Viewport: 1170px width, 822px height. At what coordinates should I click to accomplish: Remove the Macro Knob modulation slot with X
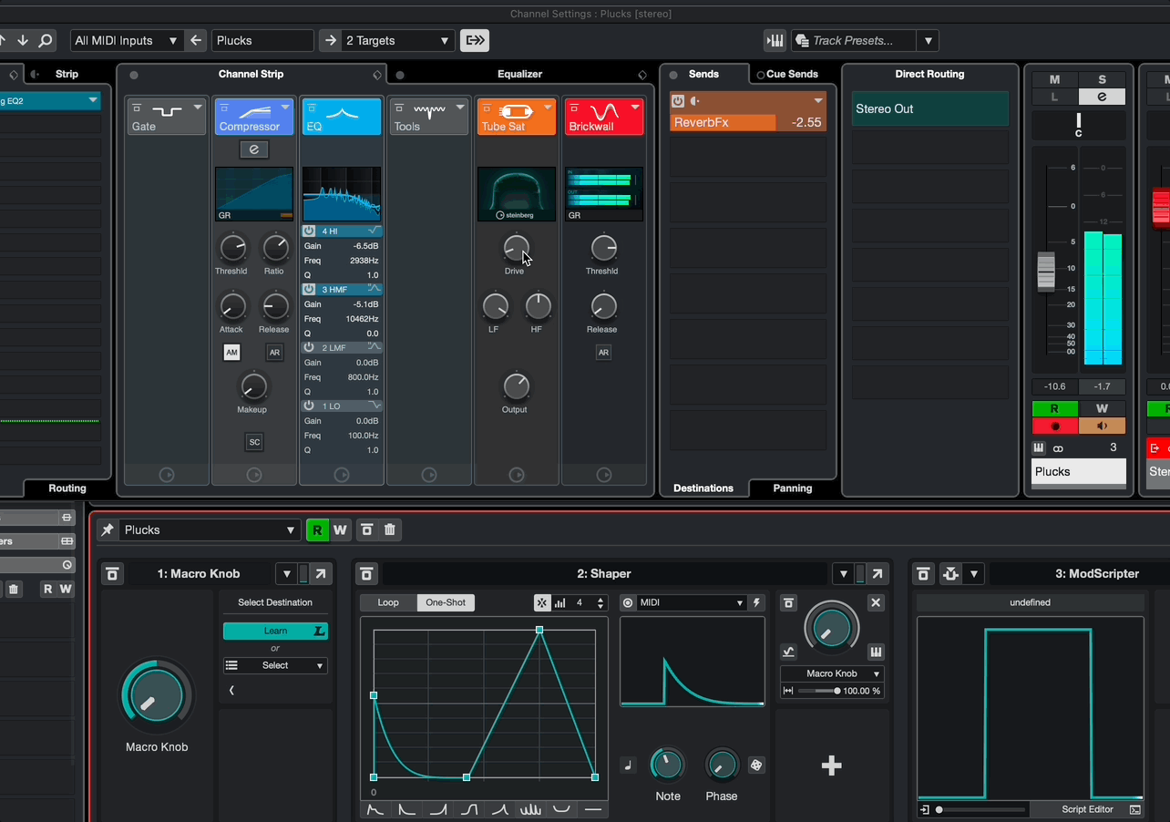click(x=876, y=602)
